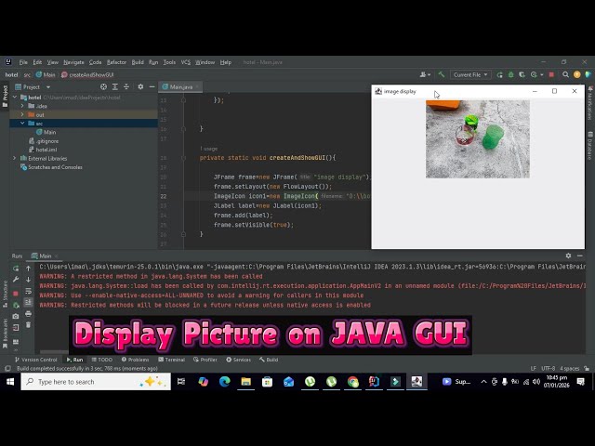Open the VCS menu
This screenshot has height=446, width=595.
pyautogui.click(x=186, y=62)
